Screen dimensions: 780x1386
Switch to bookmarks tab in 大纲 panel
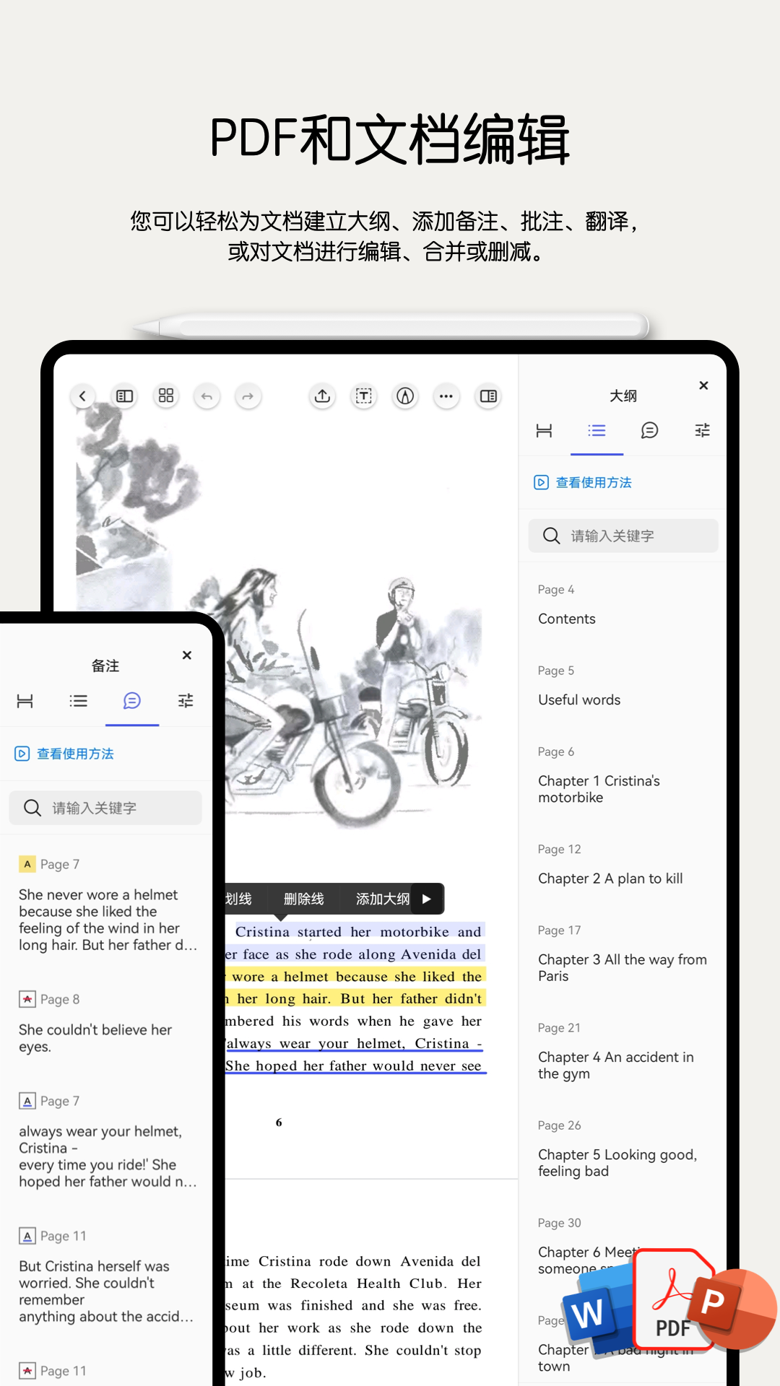point(544,431)
